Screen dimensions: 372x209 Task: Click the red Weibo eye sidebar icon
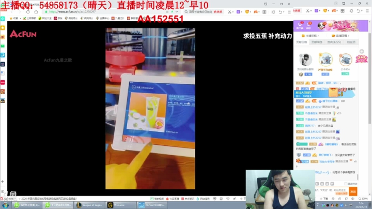point(3,37)
